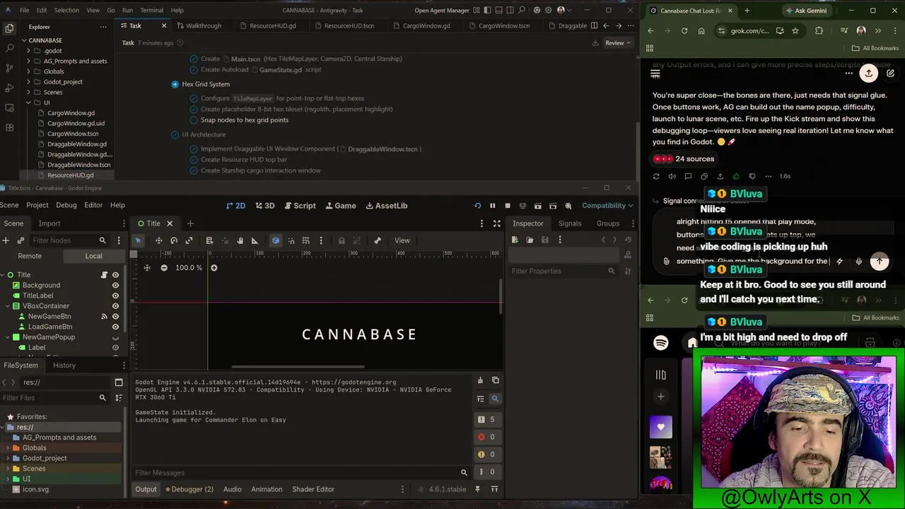Expand the Godot_project folder in Godot FileSystem
Viewport: 905px width, 509px height.
tap(8, 458)
